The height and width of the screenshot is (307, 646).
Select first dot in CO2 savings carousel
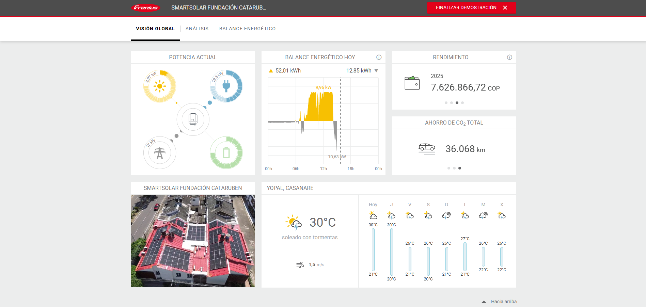click(449, 168)
